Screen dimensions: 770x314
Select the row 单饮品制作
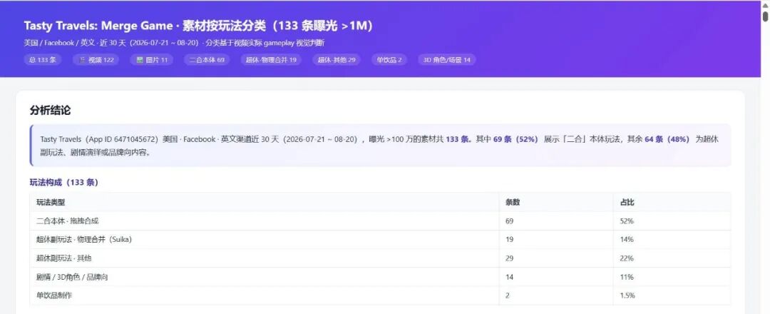pos(380,295)
